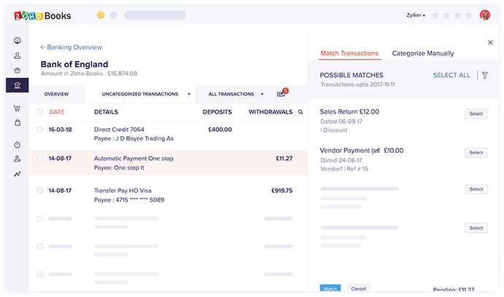
Task: Check the 16-03-18 Direct Credit row
Action: pyautogui.click(x=40, y=130)
